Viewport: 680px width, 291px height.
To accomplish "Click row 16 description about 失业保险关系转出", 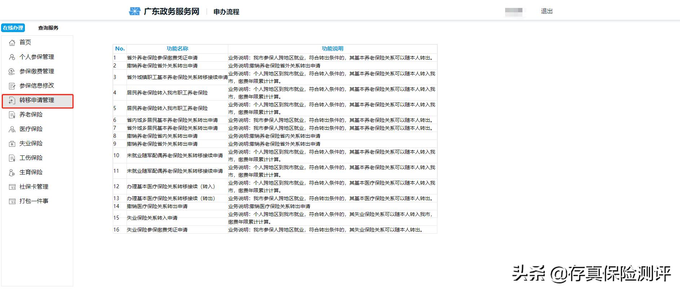I will click(326, 230).
